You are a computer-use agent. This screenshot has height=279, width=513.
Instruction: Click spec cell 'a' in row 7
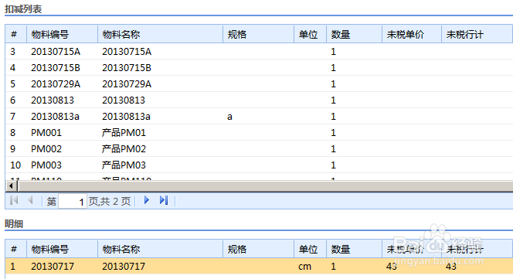pos(229,117)
